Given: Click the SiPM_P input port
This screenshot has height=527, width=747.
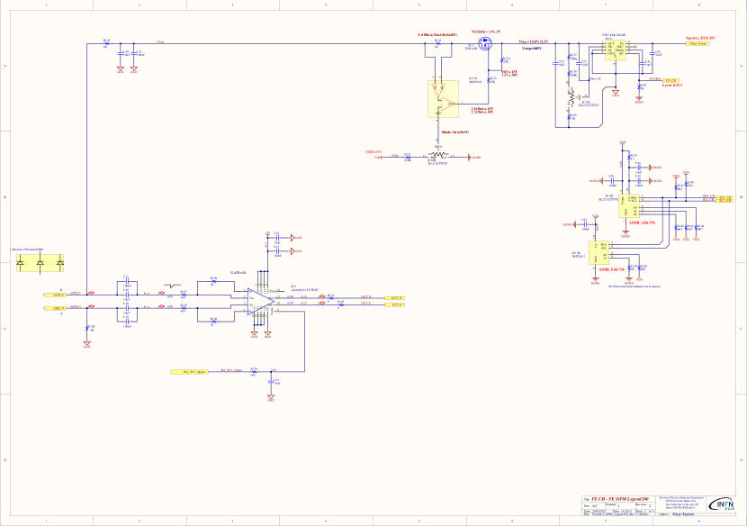Looking at the screenshot, I should [55, 295].
